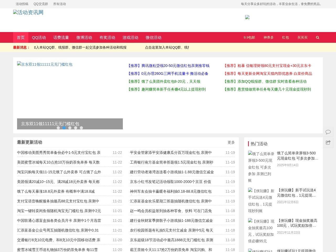Open the comment bubble side icon
This screenshot has width=336, height=252.
point(328,132)
